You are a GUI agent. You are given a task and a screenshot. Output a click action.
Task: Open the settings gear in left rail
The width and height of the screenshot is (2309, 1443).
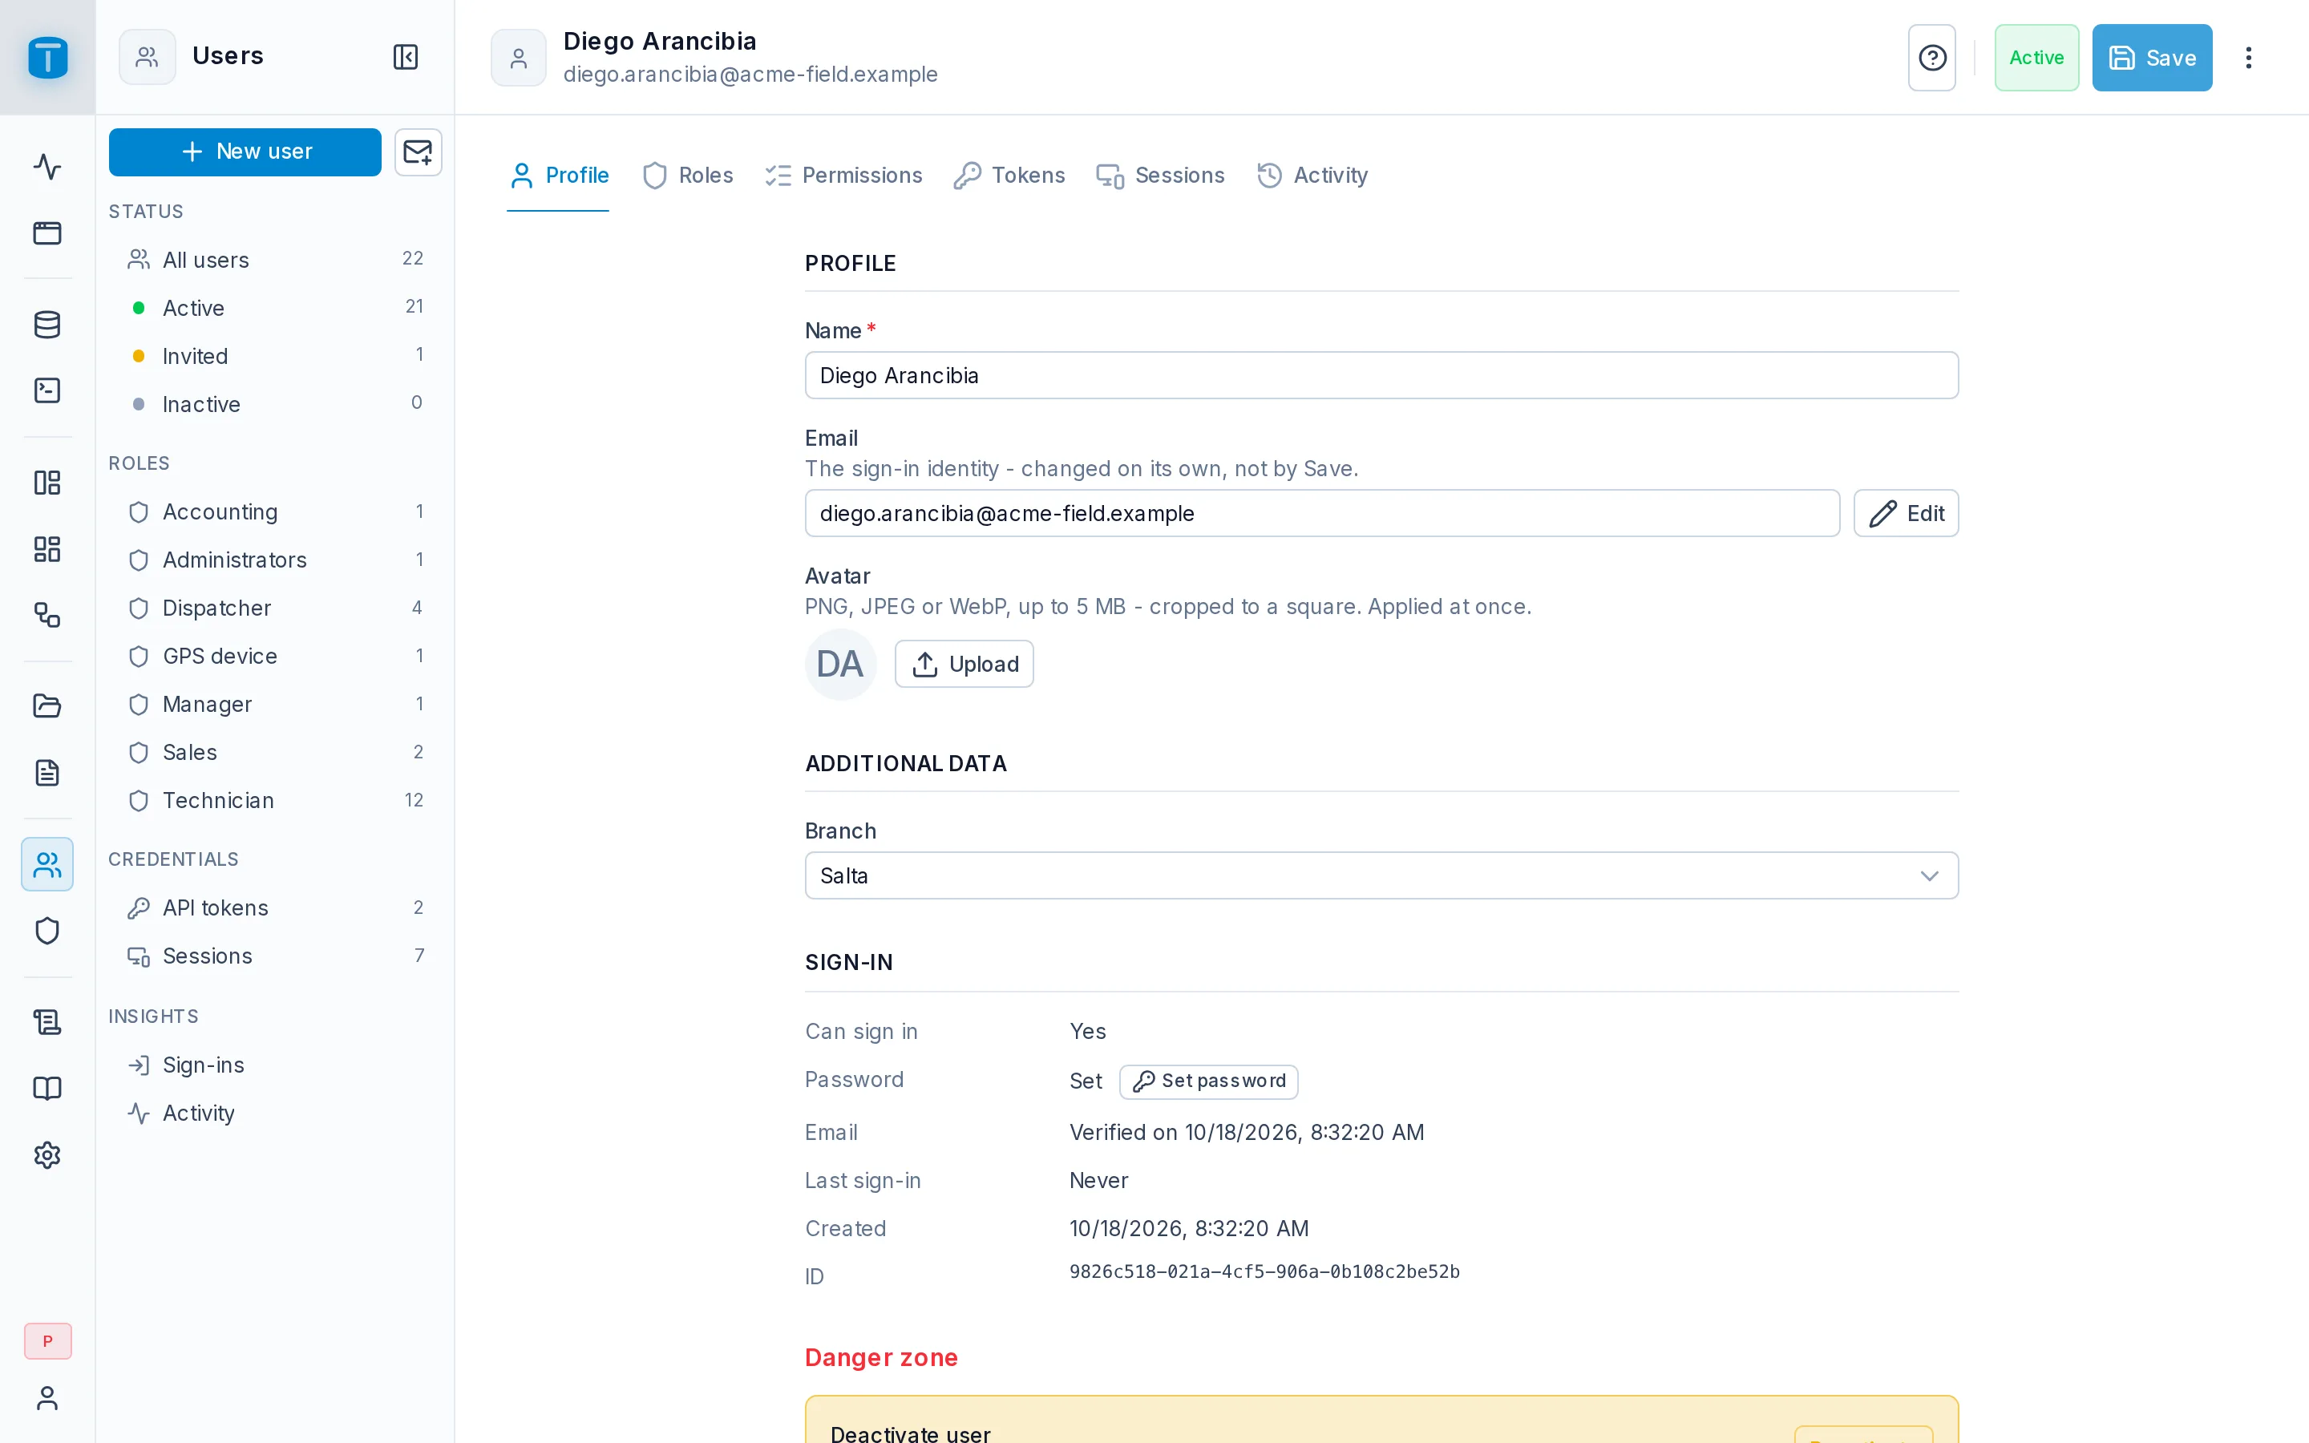pos(47,1156)
